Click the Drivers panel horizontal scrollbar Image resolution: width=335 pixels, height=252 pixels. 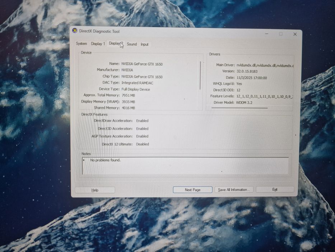239,108
